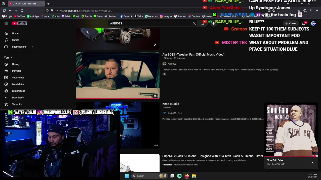
Task: Open YouTube notifications bell
Action: point(304,23)
